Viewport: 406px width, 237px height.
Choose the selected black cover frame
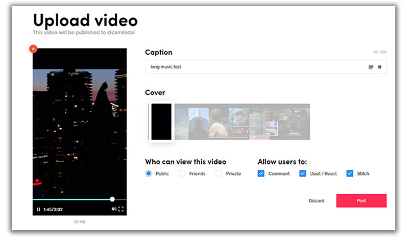pos(161,122)
